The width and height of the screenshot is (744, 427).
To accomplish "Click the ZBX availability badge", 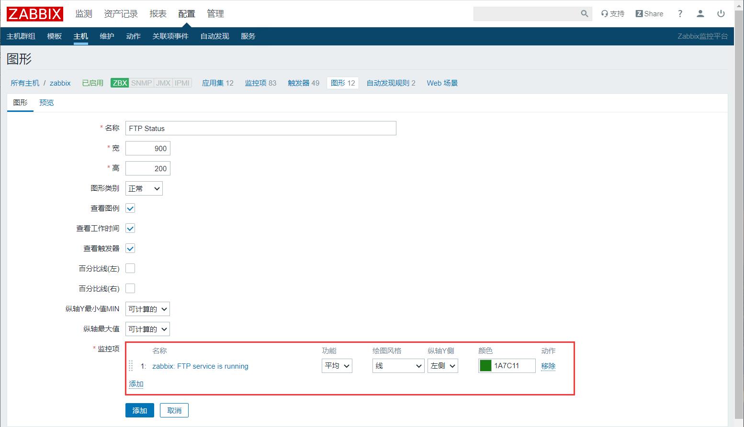I will pyautogui.click(x=120, y=83).
